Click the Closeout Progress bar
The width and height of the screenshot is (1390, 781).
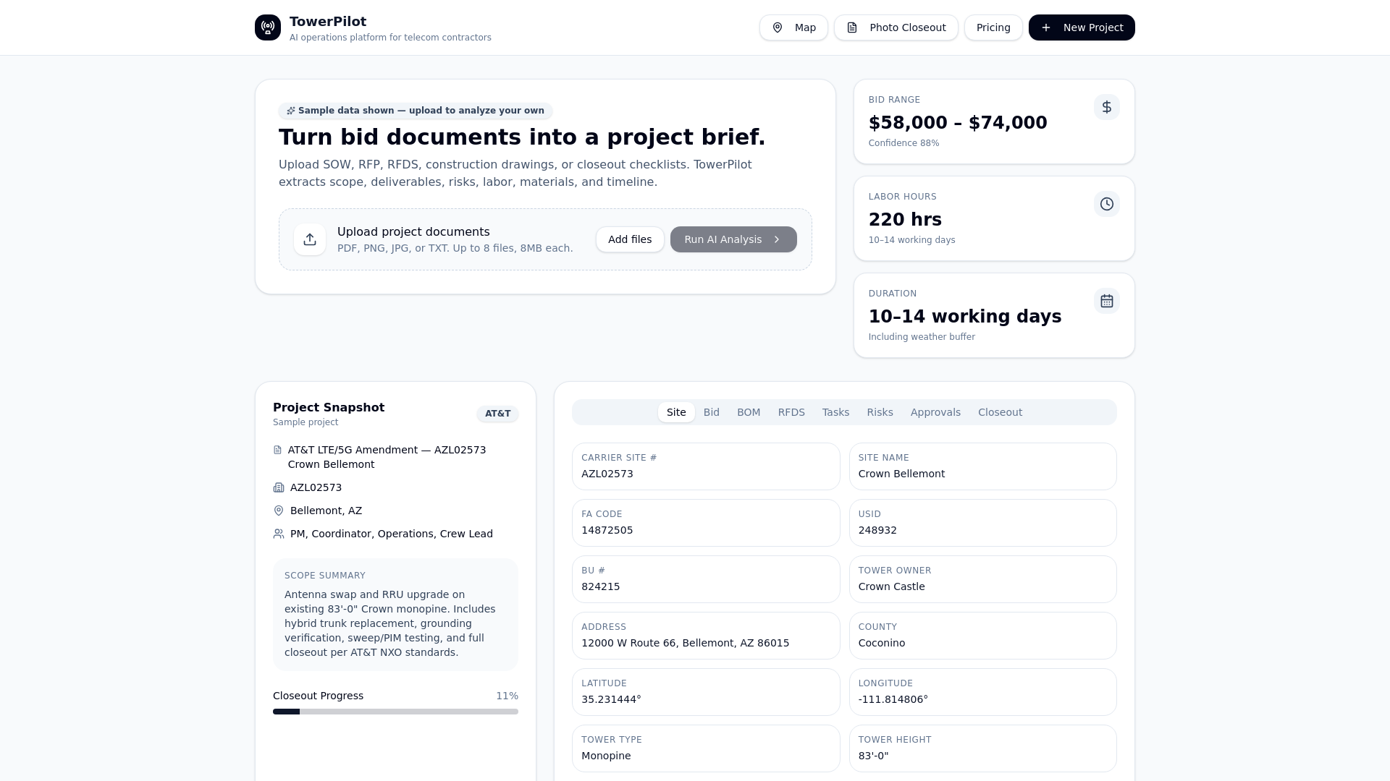(x=395, y=712)
